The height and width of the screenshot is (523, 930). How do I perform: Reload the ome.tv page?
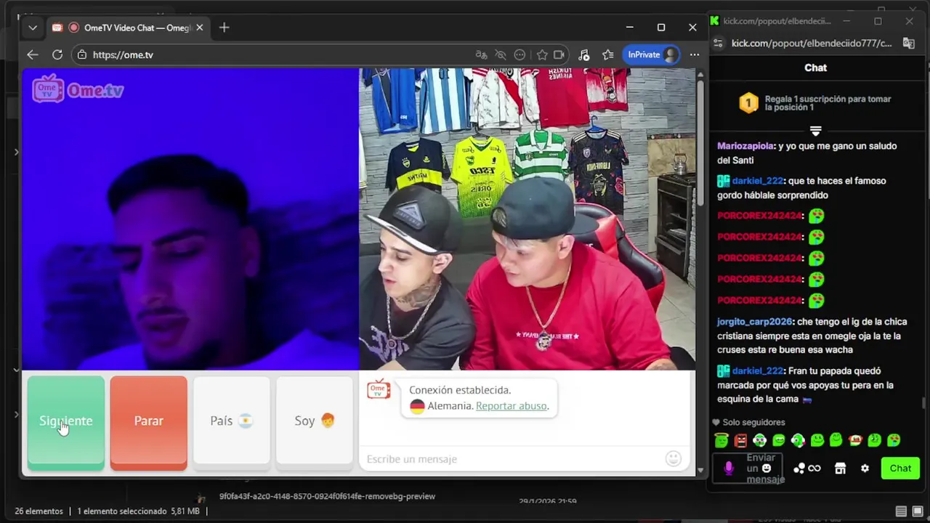pyautogui.click(x=57, y=54)
